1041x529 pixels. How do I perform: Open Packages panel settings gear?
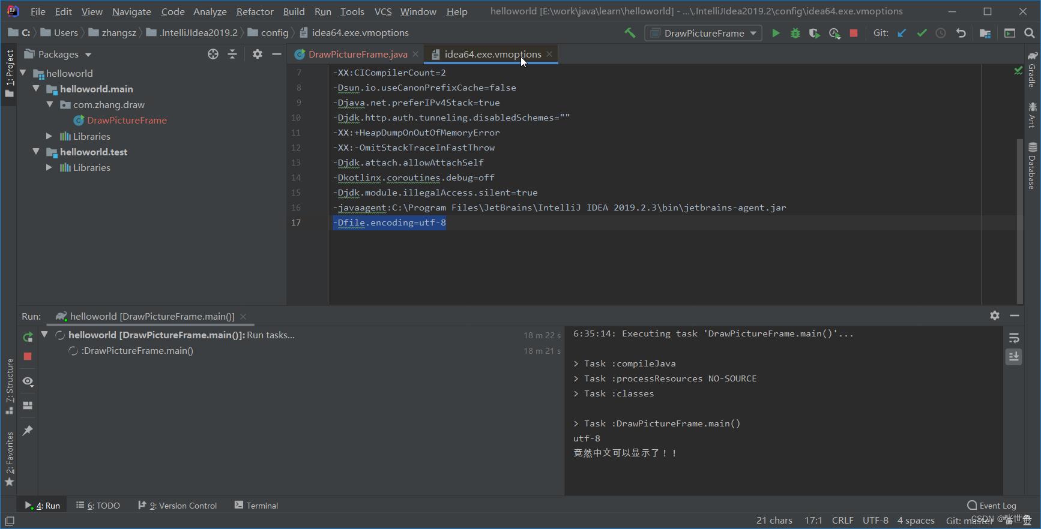pyautogui.click(x=258, y=54)
